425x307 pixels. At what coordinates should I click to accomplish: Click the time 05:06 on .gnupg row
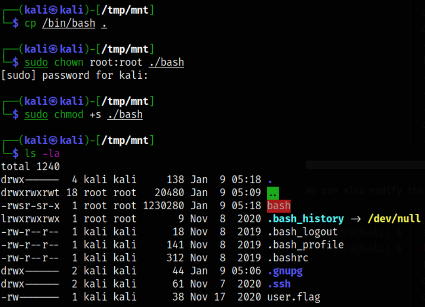click(x=246, y=271)
